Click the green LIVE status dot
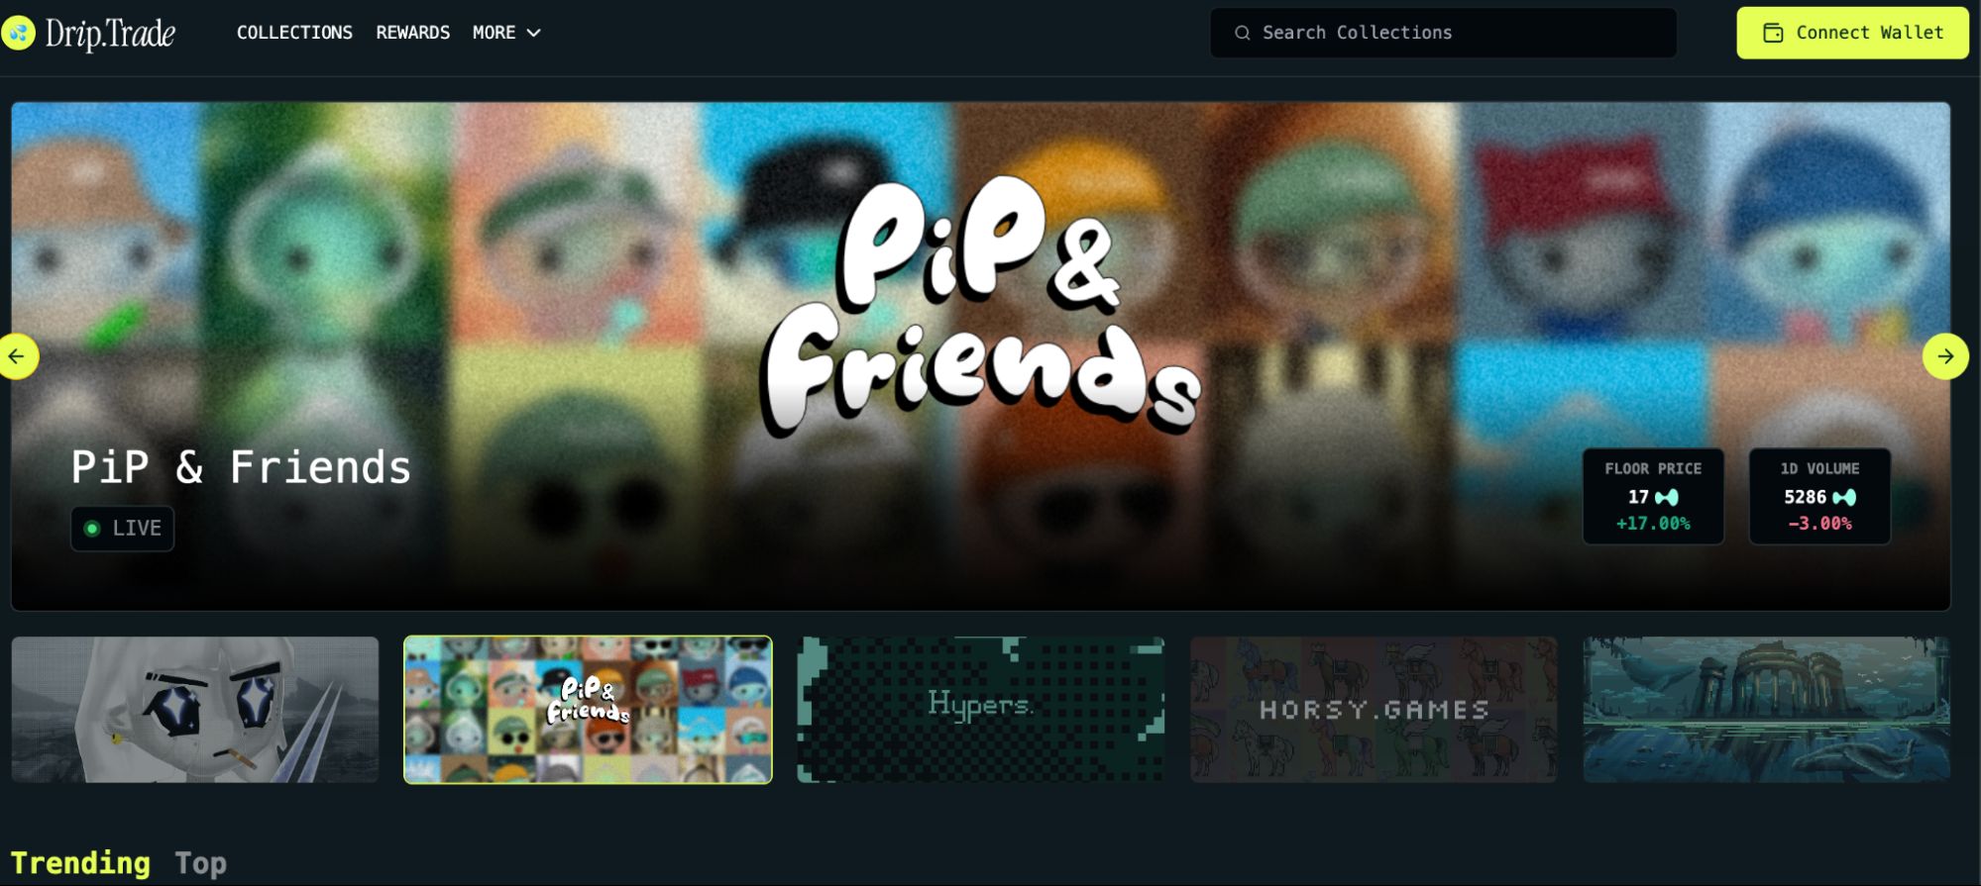The height and width of the screenshot is (886, 1981). click(x=92, y=529)
